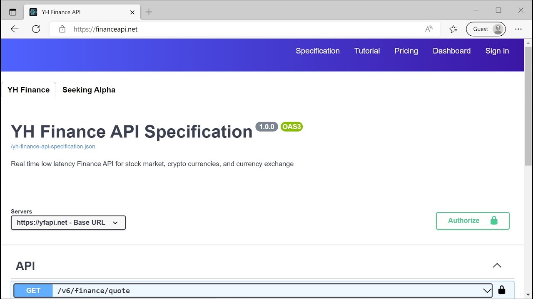This screenshot has height=299, width=533.
Task: Click the OAS3 badge
Action: pyautogui.click(x=291, y=127)
